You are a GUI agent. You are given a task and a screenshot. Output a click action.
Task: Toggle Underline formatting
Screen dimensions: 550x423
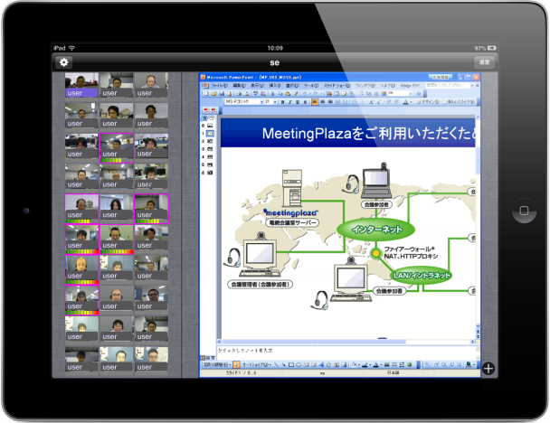[298, 102]
